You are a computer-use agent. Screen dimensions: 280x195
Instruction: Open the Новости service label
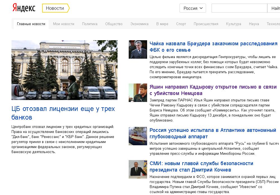(x=55, y=8)
